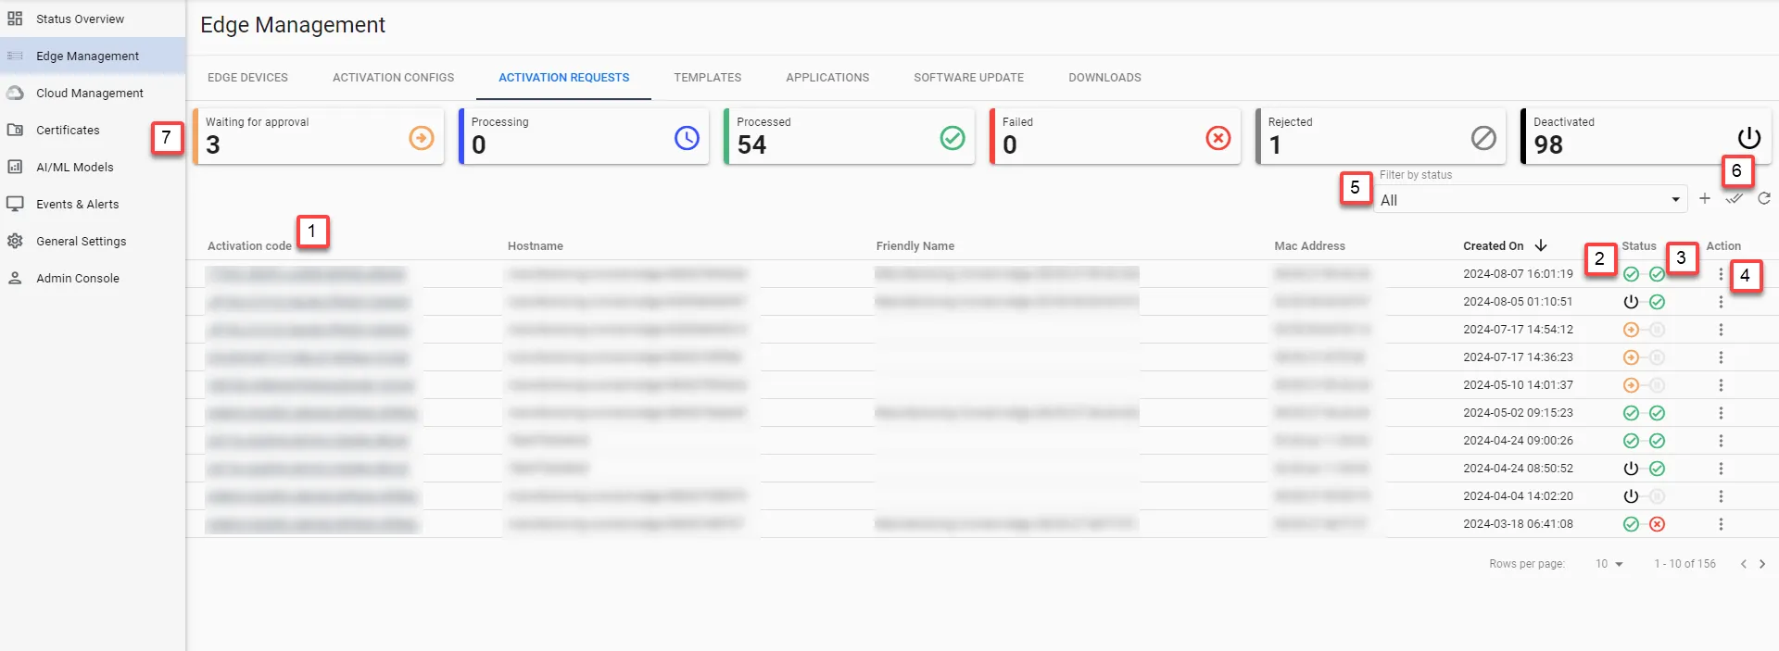
Task: Click red failed status icon in 2024-03-18 row
Action: pos(1658,524)
